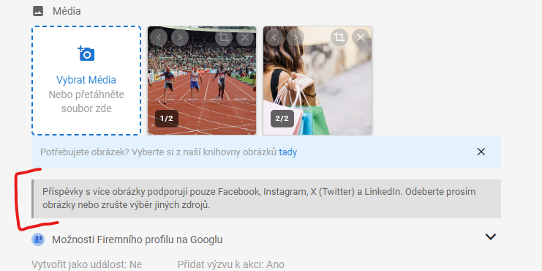Remove the shopping bags image

coord(361,37)
